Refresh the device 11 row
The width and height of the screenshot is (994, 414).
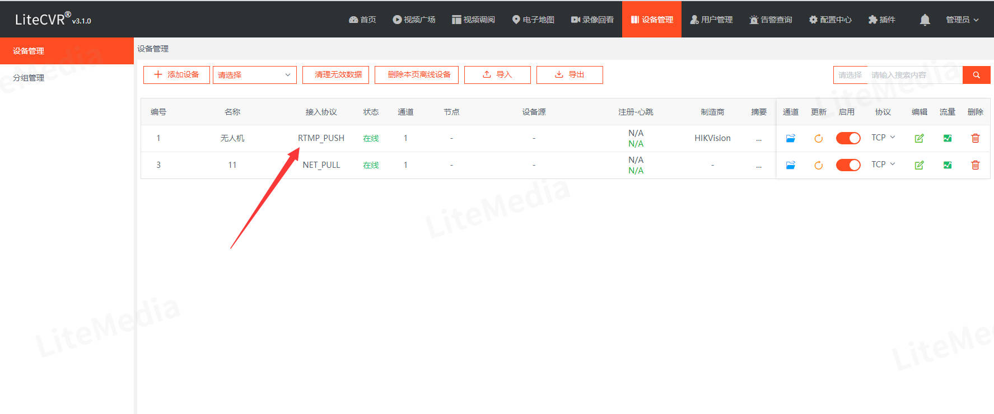pyautogui.click(x=818, y=165)
